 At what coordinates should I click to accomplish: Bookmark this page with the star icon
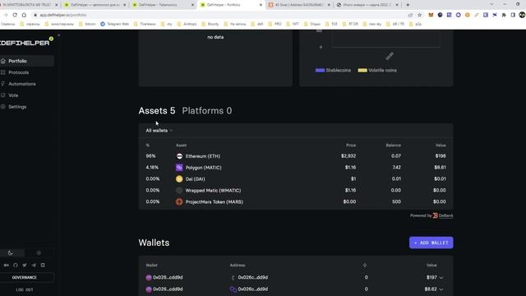(x=420, y=15)
